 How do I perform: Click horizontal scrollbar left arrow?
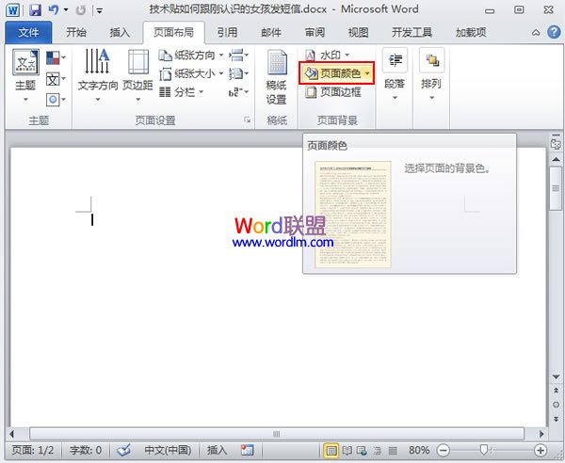pyautogui.click(x=12, y=434)
